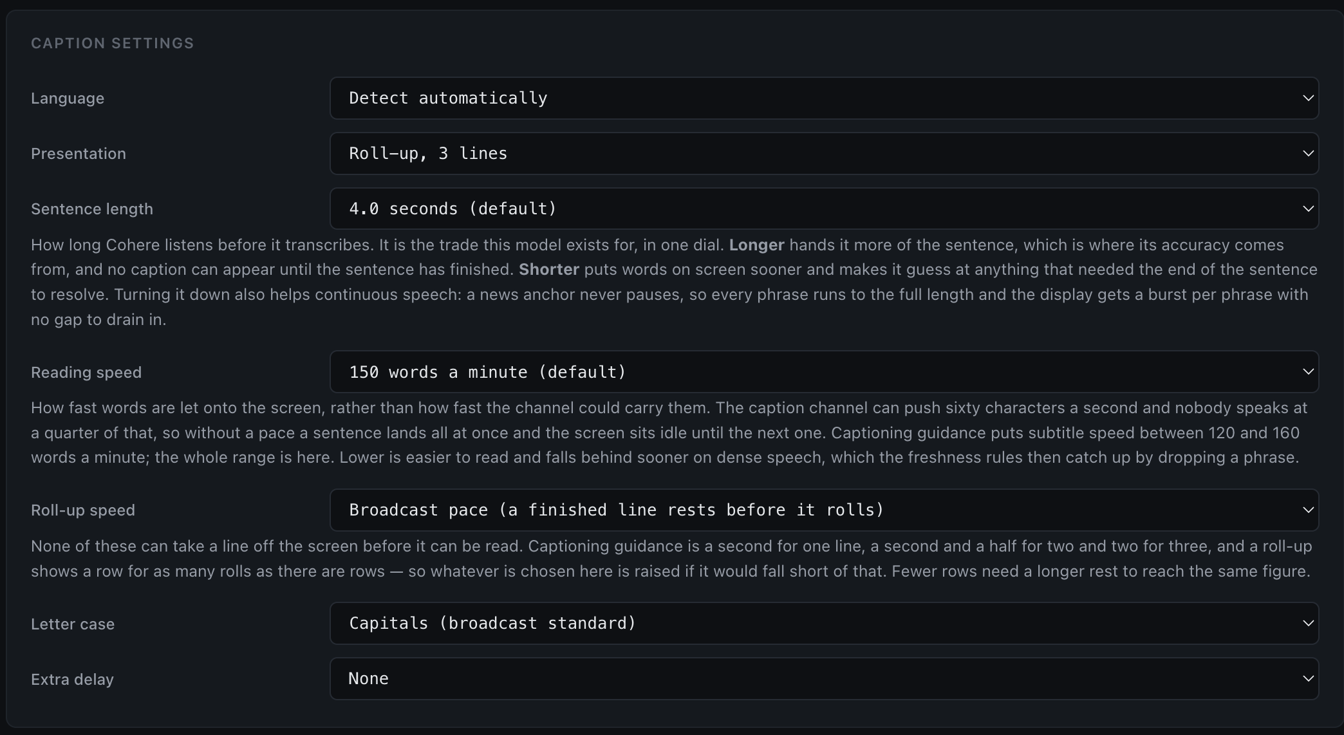Click the Roll-up speed label
1344x735 pixels.
[83, 510]
